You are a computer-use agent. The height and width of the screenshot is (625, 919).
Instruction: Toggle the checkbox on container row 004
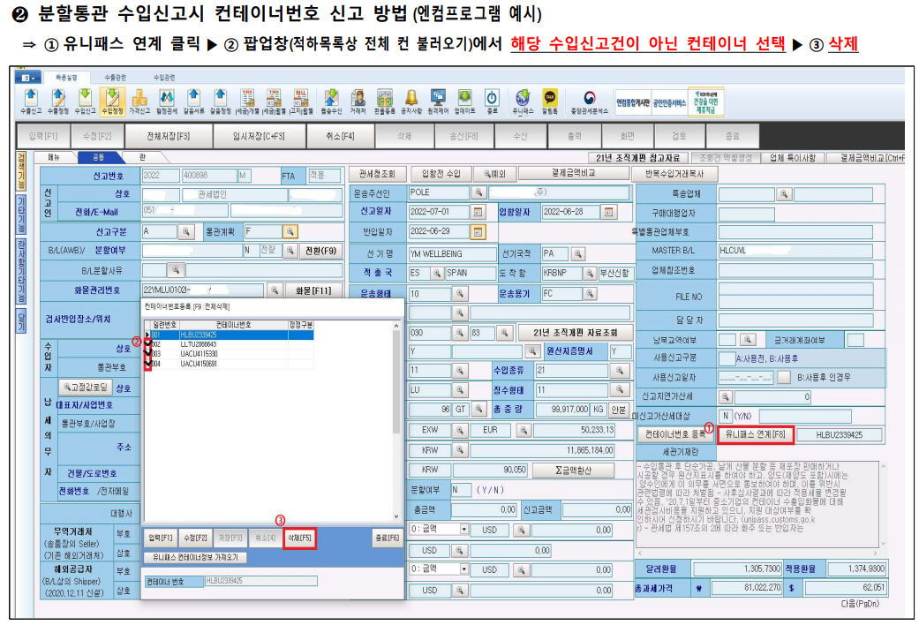147,364
